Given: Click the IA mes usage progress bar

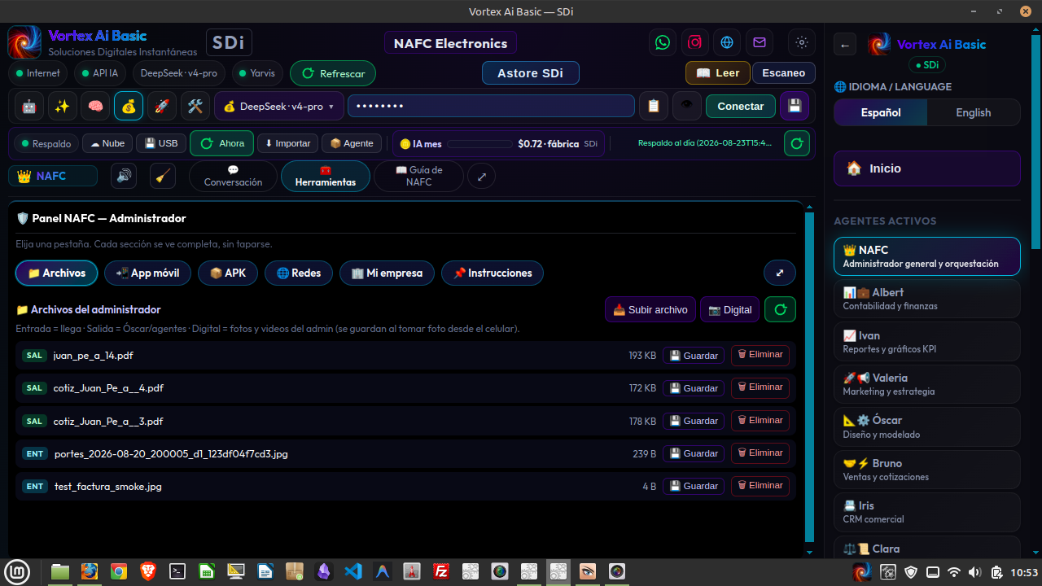Looking at the screenshot, I should (x=479, y=144).
